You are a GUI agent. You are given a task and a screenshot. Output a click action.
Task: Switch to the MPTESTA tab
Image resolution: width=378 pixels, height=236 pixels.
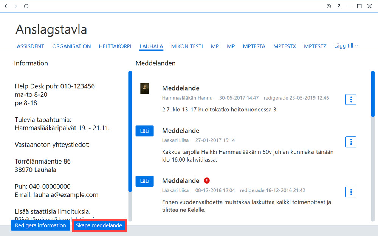[254, 46]
